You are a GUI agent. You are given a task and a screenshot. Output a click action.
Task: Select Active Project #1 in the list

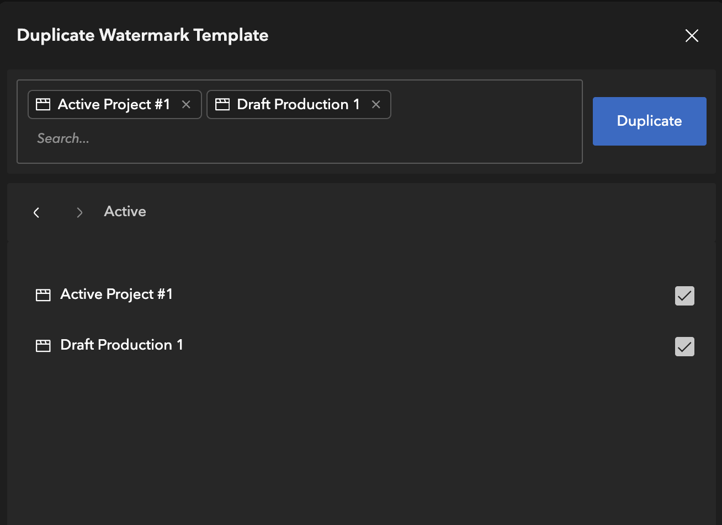pyautogui.click(x=116, y=294)
